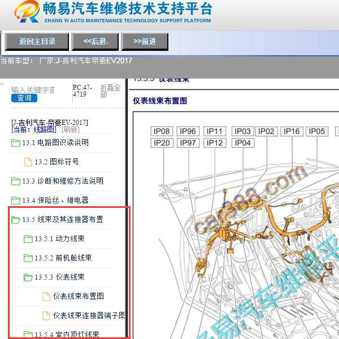This screenshot has height=339, width=339.
Task: Click connector label IP11 in diagram
Action: tap(215, 131)
